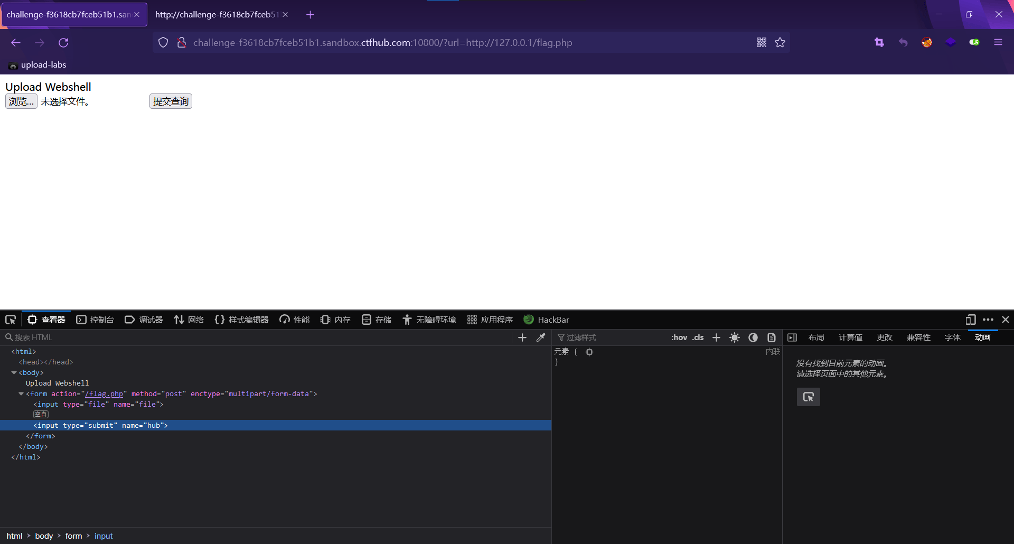Open the HackBar devtools tab
Screen dimensions: 1014x544
click(x=546, y=320)
